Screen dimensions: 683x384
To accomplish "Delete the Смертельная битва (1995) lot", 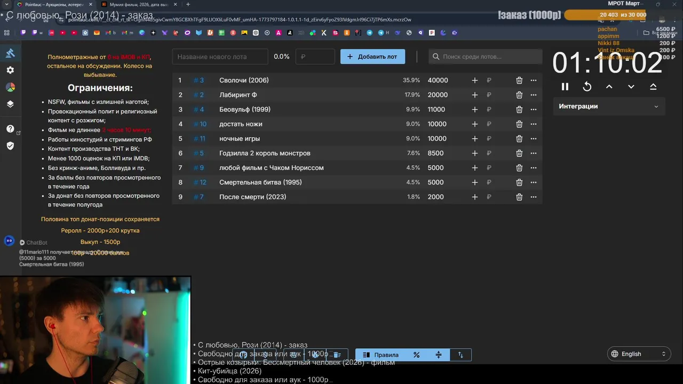I will click(x=519, y=182).
